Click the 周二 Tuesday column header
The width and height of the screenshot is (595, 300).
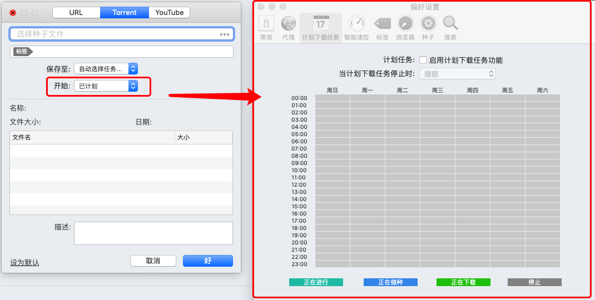pos(402,90)
